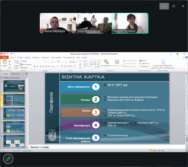This screenshot has width=188, height=167.
Task: Select slide 1 thumbnail in slides pane
Action: click(x=14, y=86)
